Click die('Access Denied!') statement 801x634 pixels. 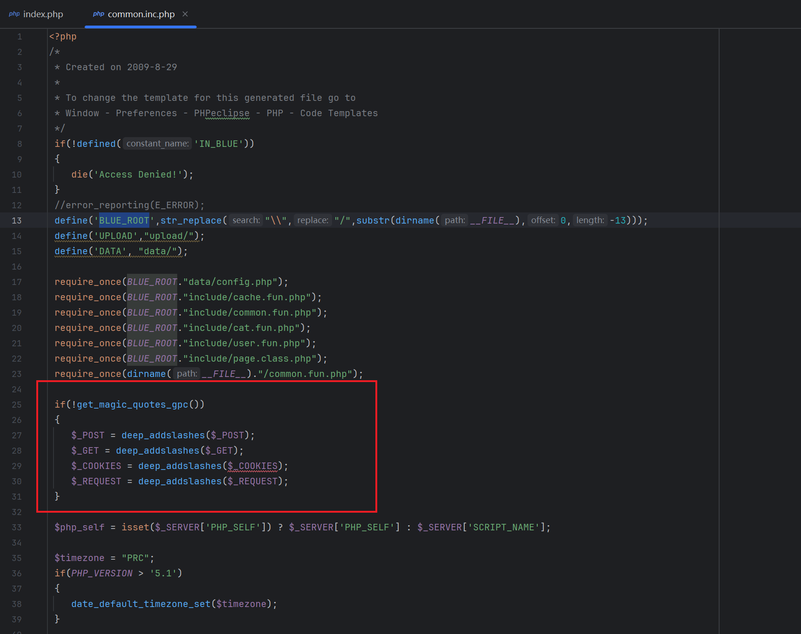pyautogui.click(x=132, y=174)
